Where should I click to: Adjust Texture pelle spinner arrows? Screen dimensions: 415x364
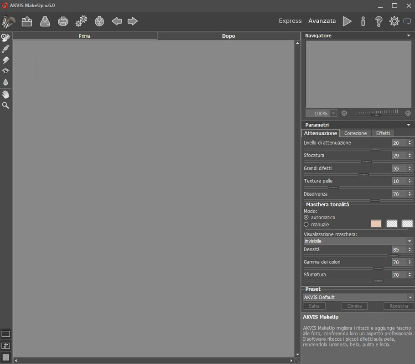click(410, 181)
